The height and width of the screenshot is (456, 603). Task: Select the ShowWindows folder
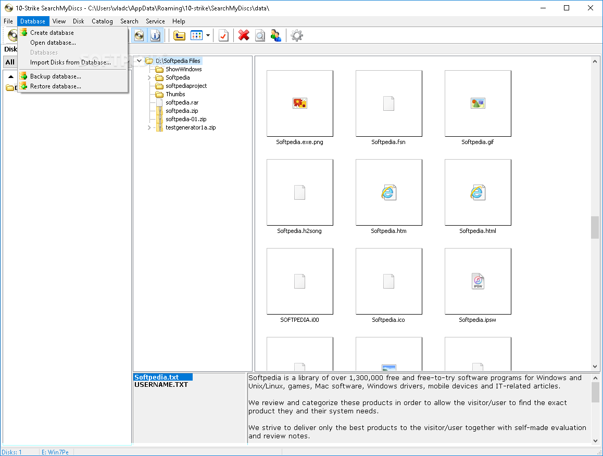[x=183, y=69]
